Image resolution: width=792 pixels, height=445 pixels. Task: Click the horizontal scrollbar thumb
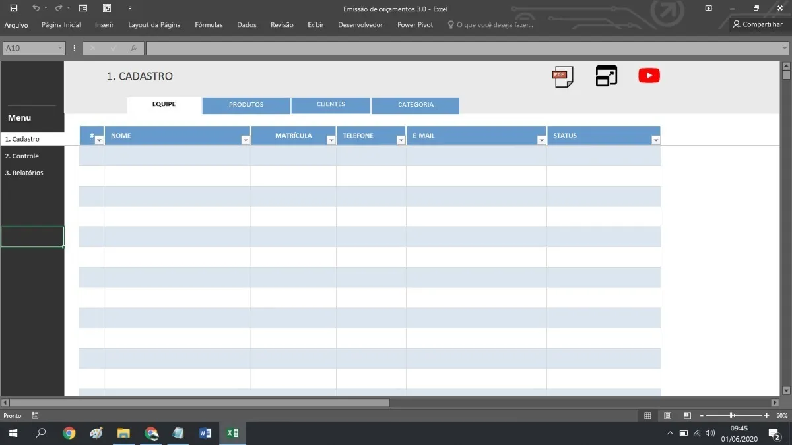[199, 402]
